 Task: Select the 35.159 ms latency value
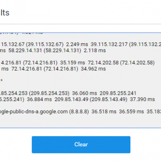[73, 63]
